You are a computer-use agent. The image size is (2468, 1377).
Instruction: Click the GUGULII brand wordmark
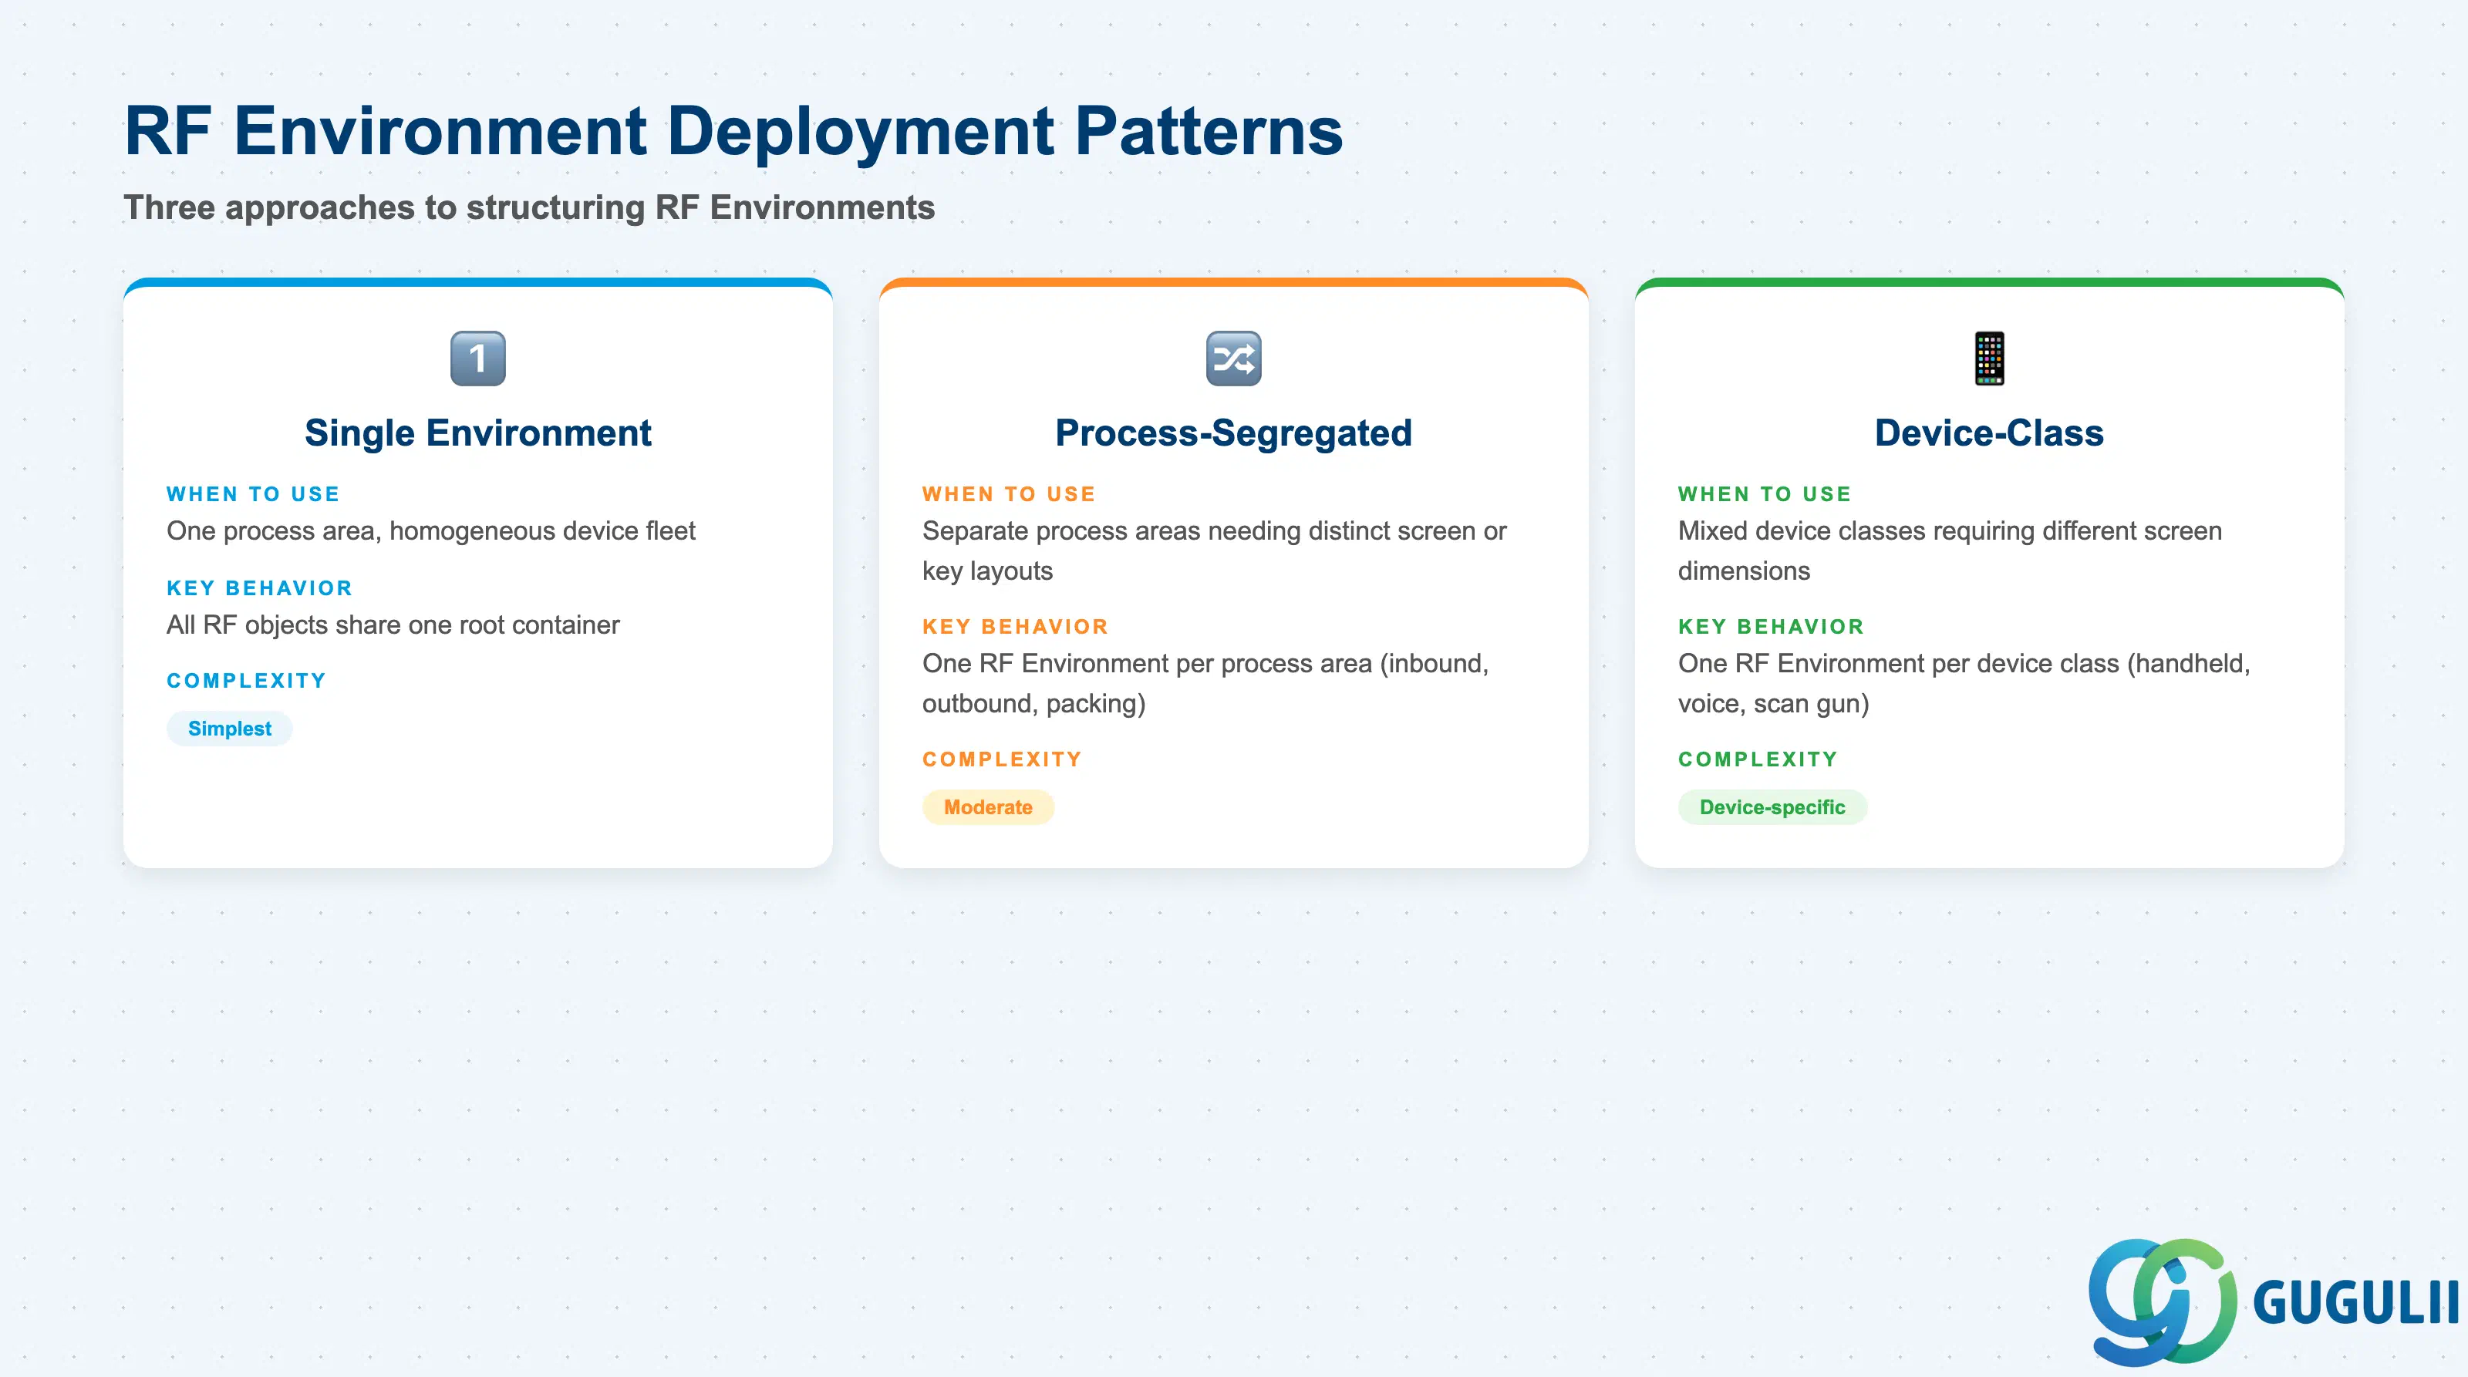click(x=2356, y=1303)
